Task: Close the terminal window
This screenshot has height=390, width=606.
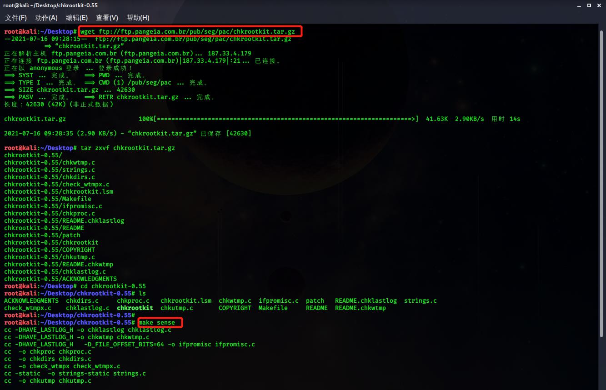Action: tap(599, 5)
